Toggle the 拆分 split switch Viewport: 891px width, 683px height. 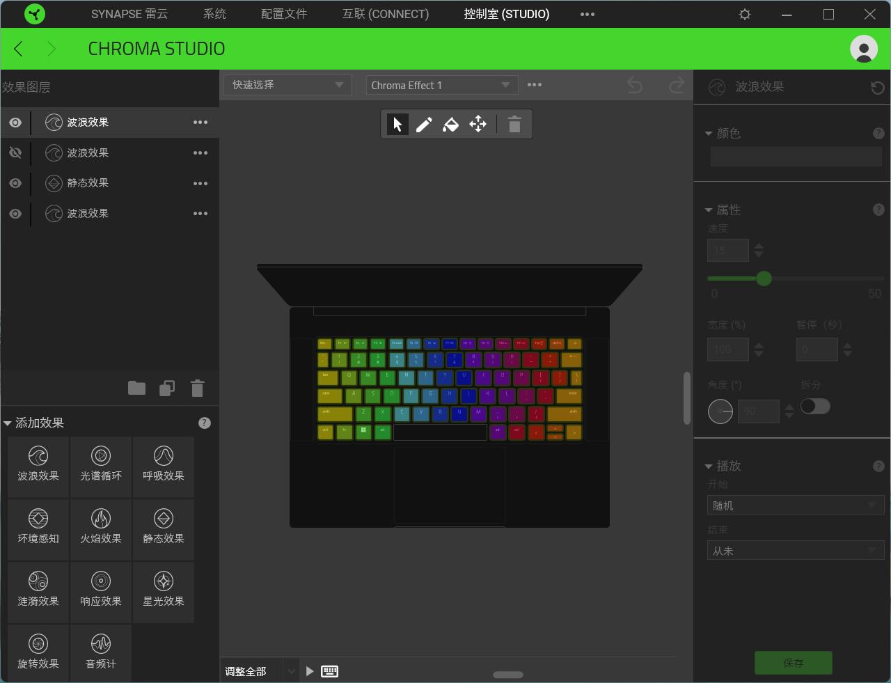[x=815, y=407]
